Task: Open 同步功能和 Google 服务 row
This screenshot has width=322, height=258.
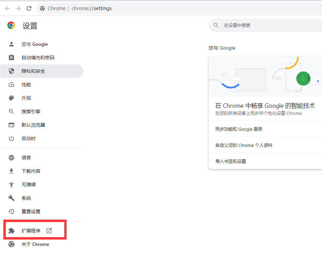Action: pos(265,129)
